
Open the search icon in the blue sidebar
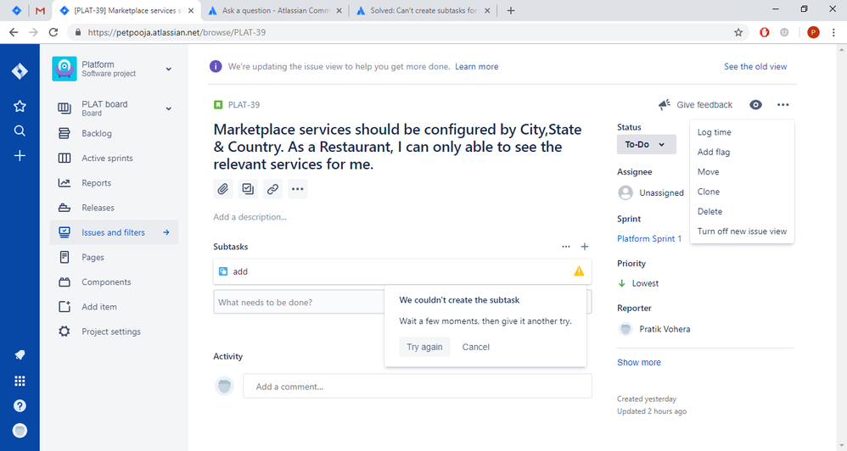point(20,131)
